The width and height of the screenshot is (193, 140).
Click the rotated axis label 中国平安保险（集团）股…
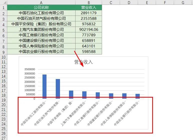pyautogui.click(x=60, y=113)
